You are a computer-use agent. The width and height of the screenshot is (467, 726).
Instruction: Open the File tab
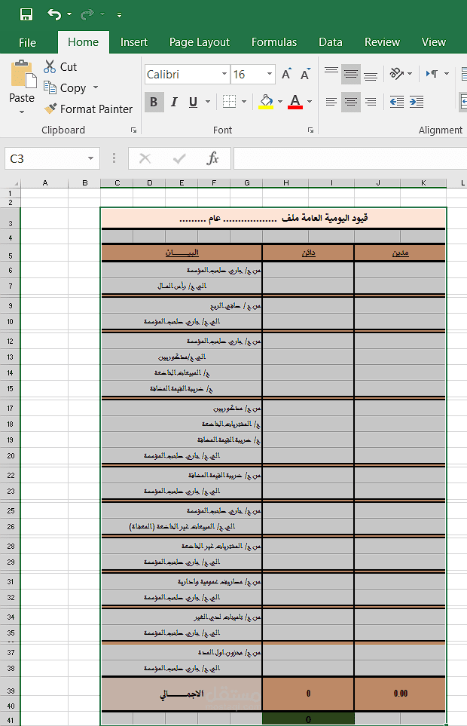(x=27, y=43)
